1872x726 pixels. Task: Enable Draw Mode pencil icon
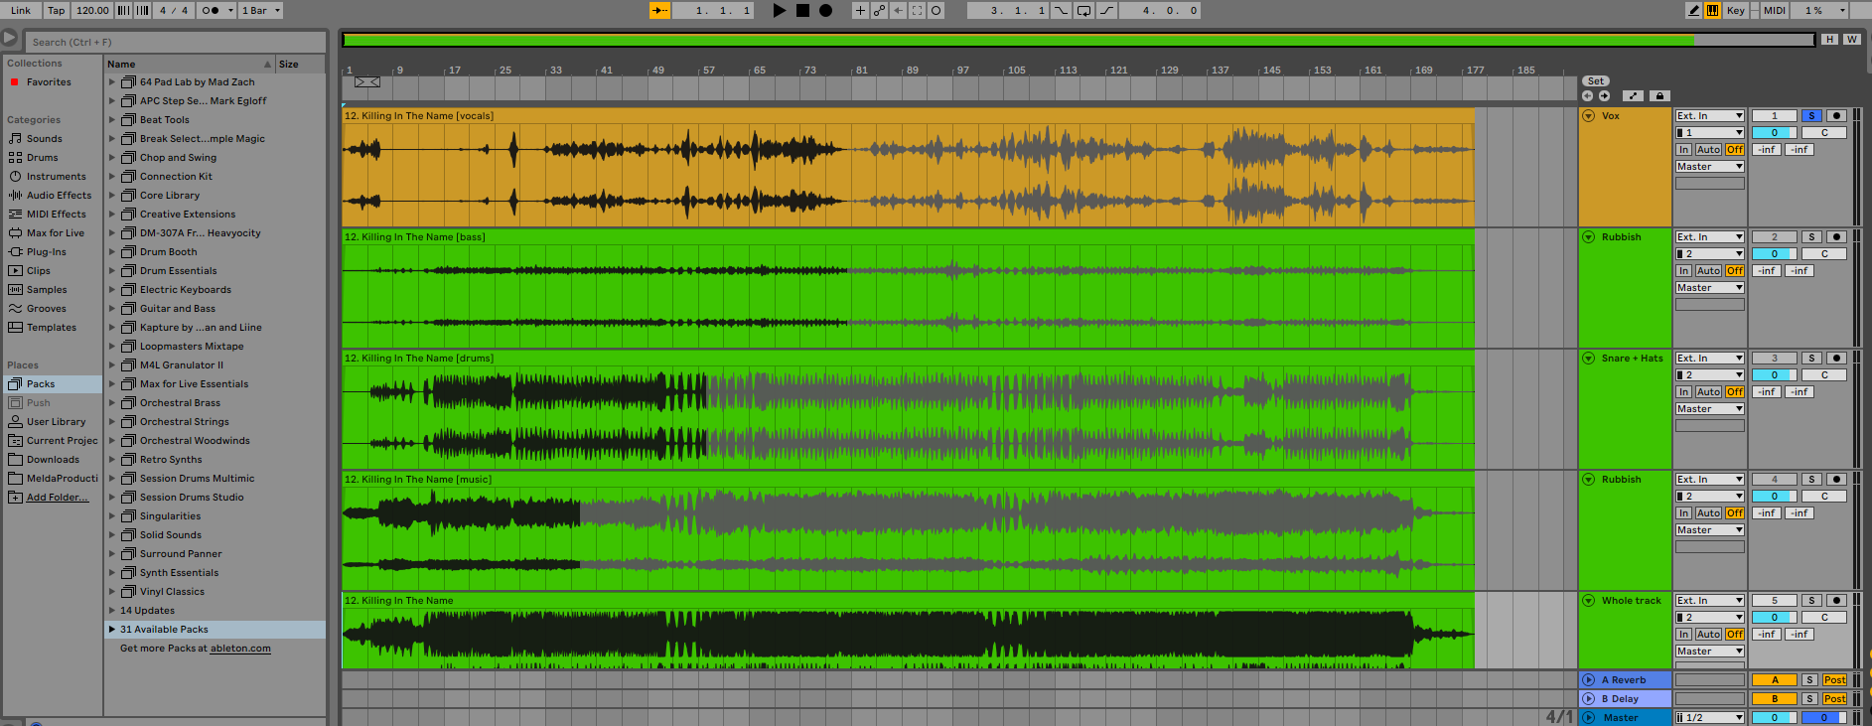click(x=1694, y=10)
